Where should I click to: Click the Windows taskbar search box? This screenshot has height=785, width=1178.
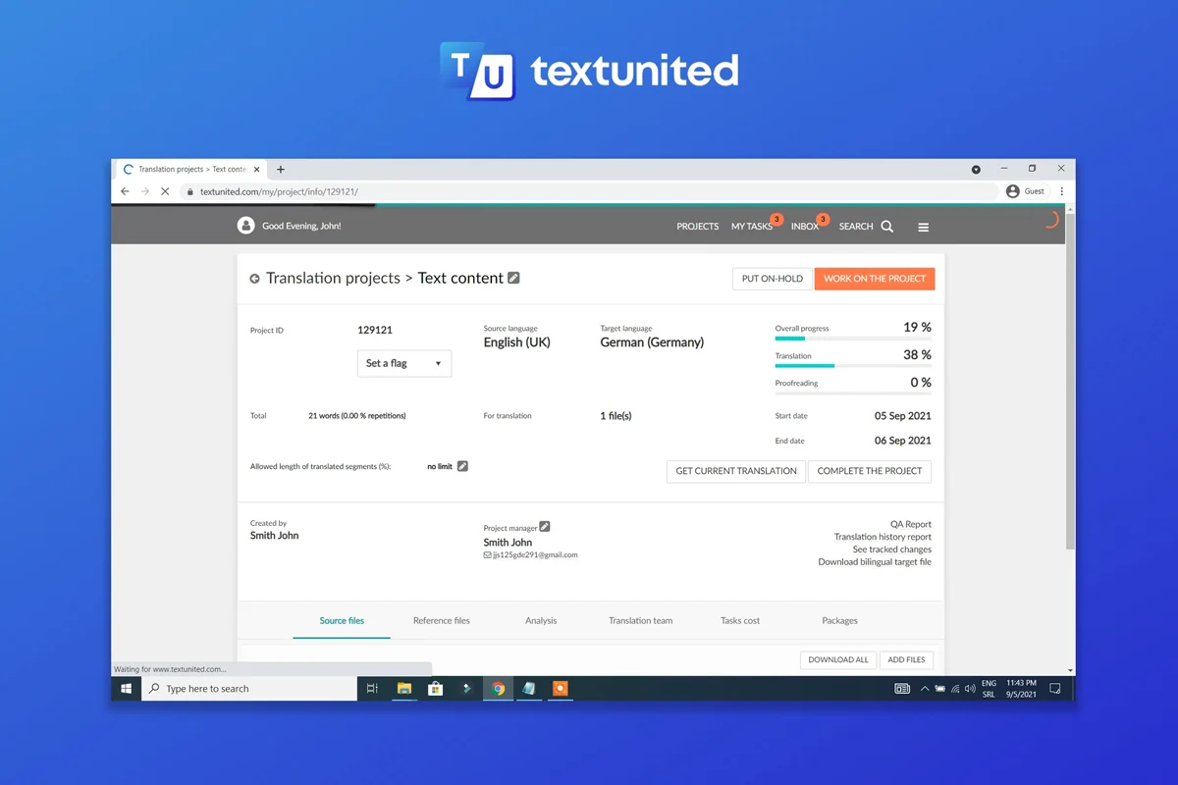pos(249,689)
